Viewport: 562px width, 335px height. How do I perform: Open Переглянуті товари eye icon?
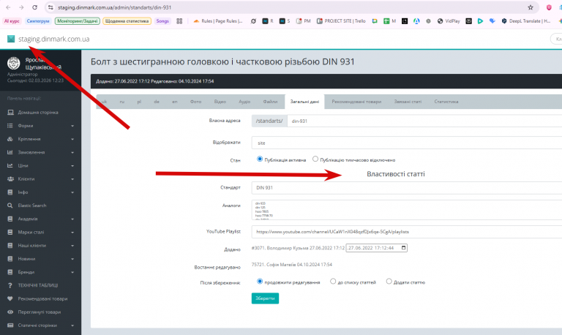[10, 312]
